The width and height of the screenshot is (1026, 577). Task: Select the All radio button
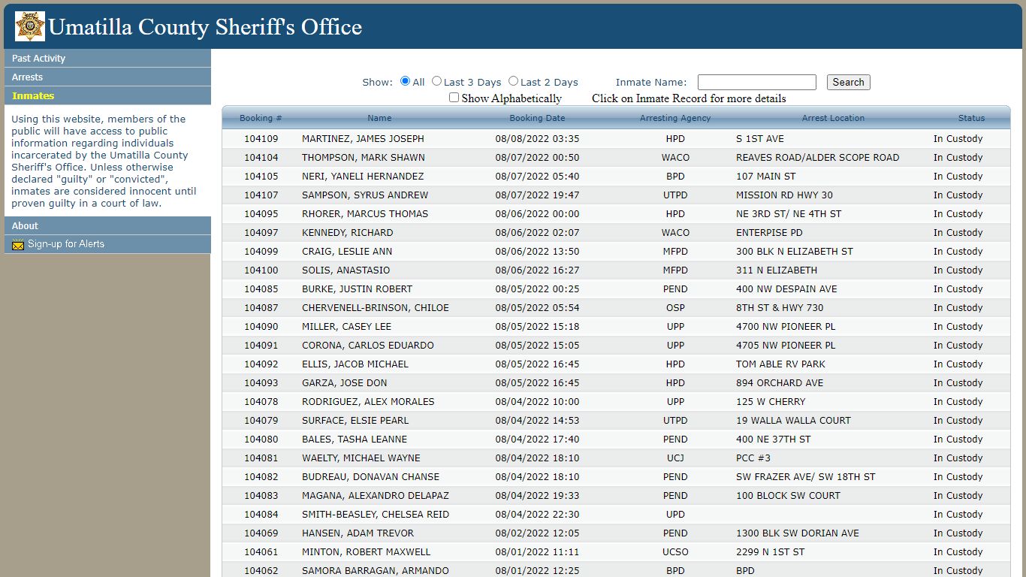click(x=405, y=81)
